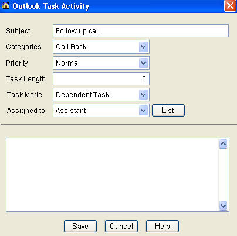This screenshot has height=236, width=237.
Task: Select the Call Back category box
Action: [x=101, y=47]
